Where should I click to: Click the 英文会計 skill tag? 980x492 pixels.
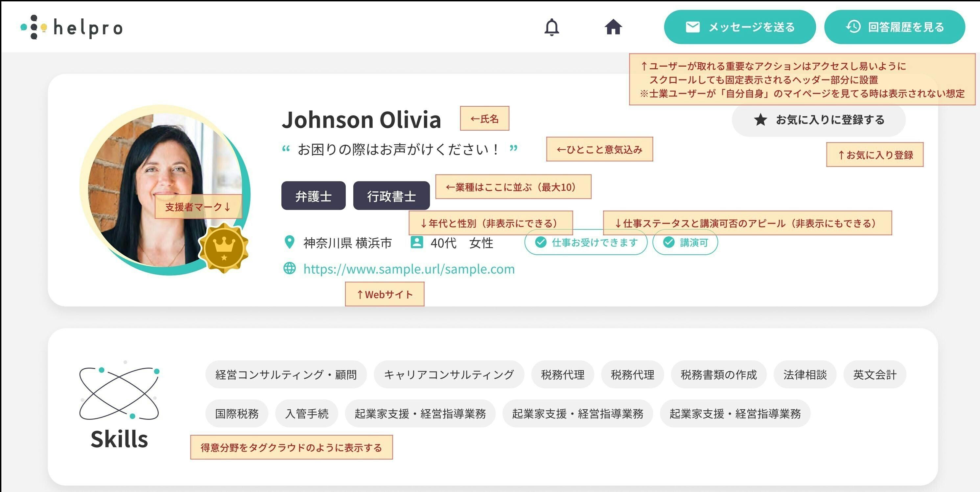click(x=874, y=374)
